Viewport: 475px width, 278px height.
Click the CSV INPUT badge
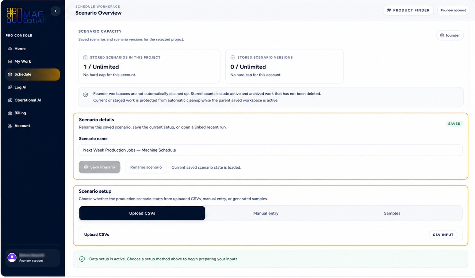[x=443, y=235]
